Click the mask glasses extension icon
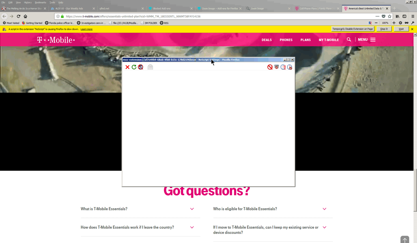The height and width of the screenshot is (243, 417). pyautogui.click(x=407, y=23)
